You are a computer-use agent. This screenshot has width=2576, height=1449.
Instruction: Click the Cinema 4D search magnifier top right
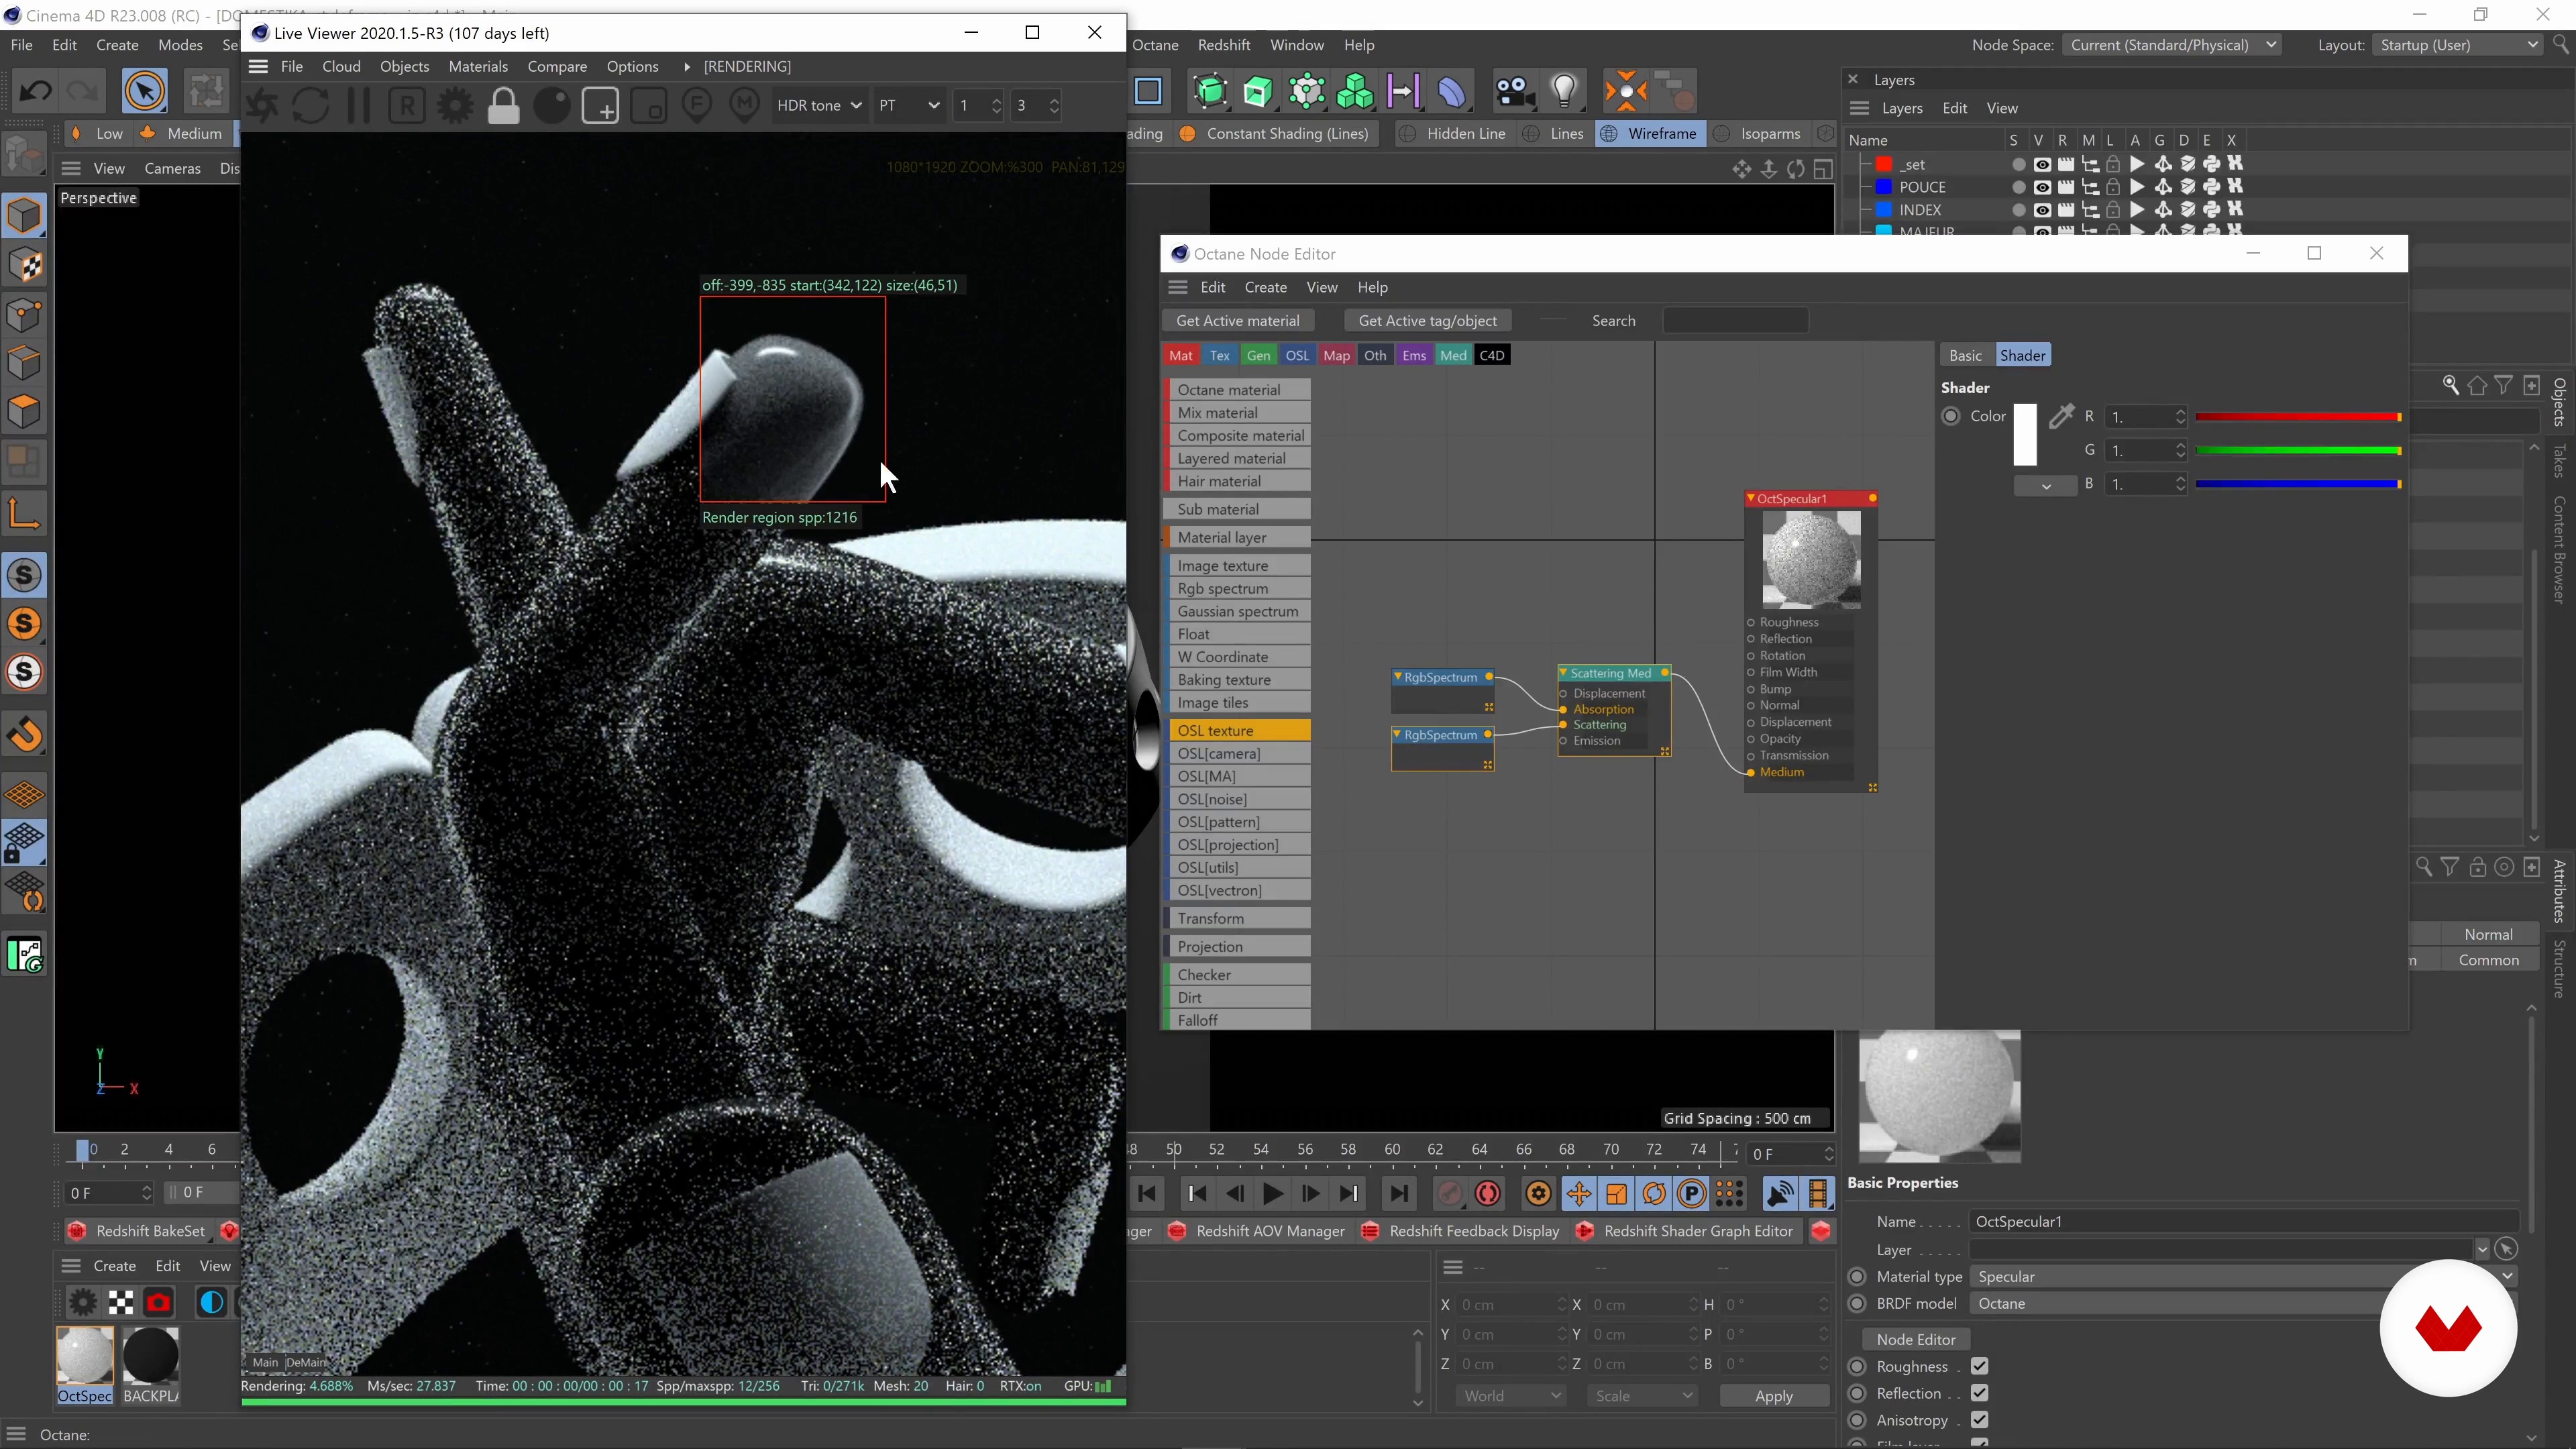click(2560, 45)
